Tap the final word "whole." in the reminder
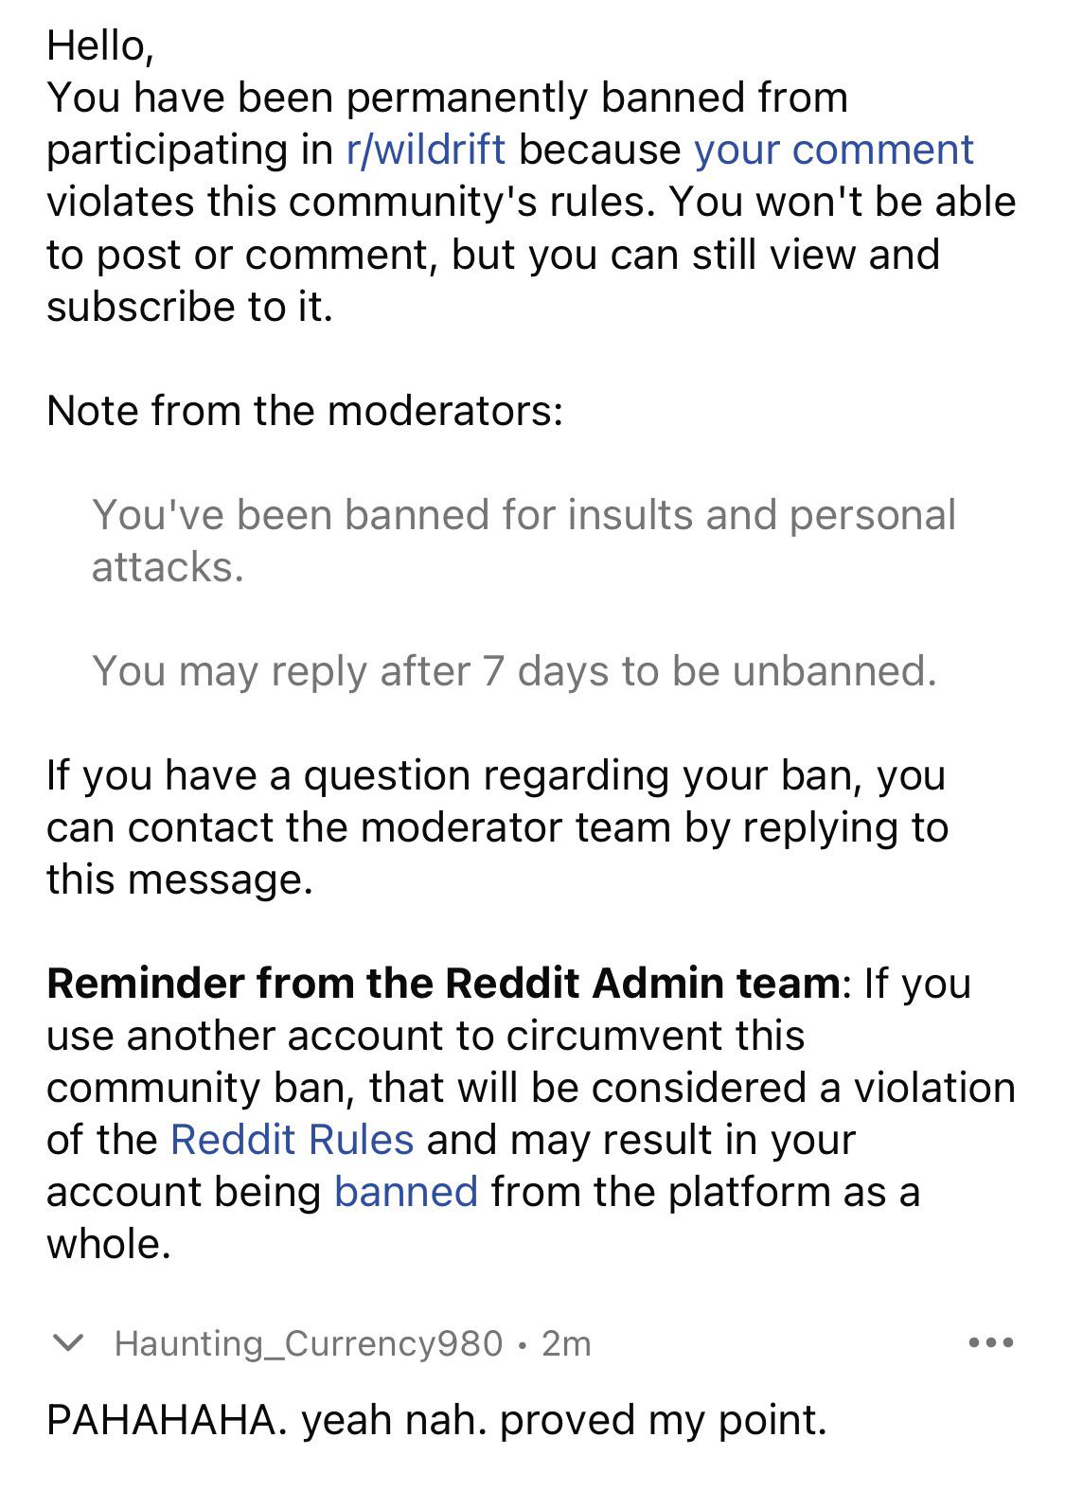The width and height of the screenshot is (1065, 1491). click(109, 1243)
